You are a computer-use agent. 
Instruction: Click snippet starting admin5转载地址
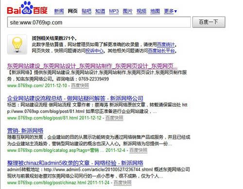99,173
